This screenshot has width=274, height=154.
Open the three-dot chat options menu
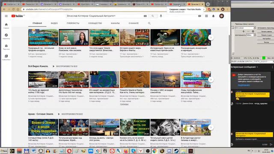tap(272, 67)
